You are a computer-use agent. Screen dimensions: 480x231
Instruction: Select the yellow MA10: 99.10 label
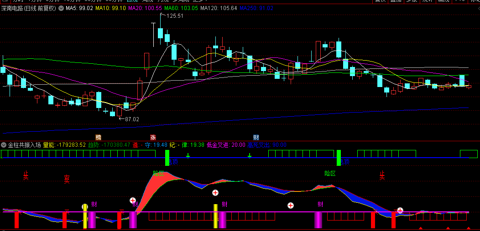(110, 9)
